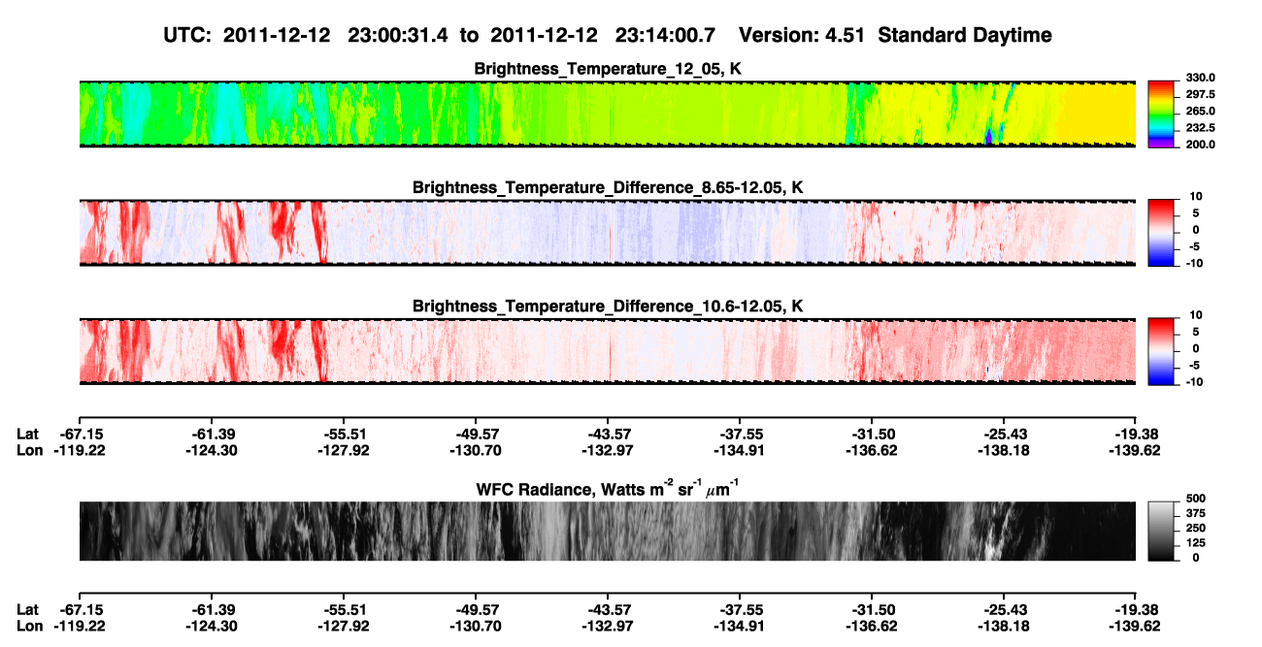
Task: Select the Brightness_Temperature_12_05 panel title
Action: (x=607, y=69)
